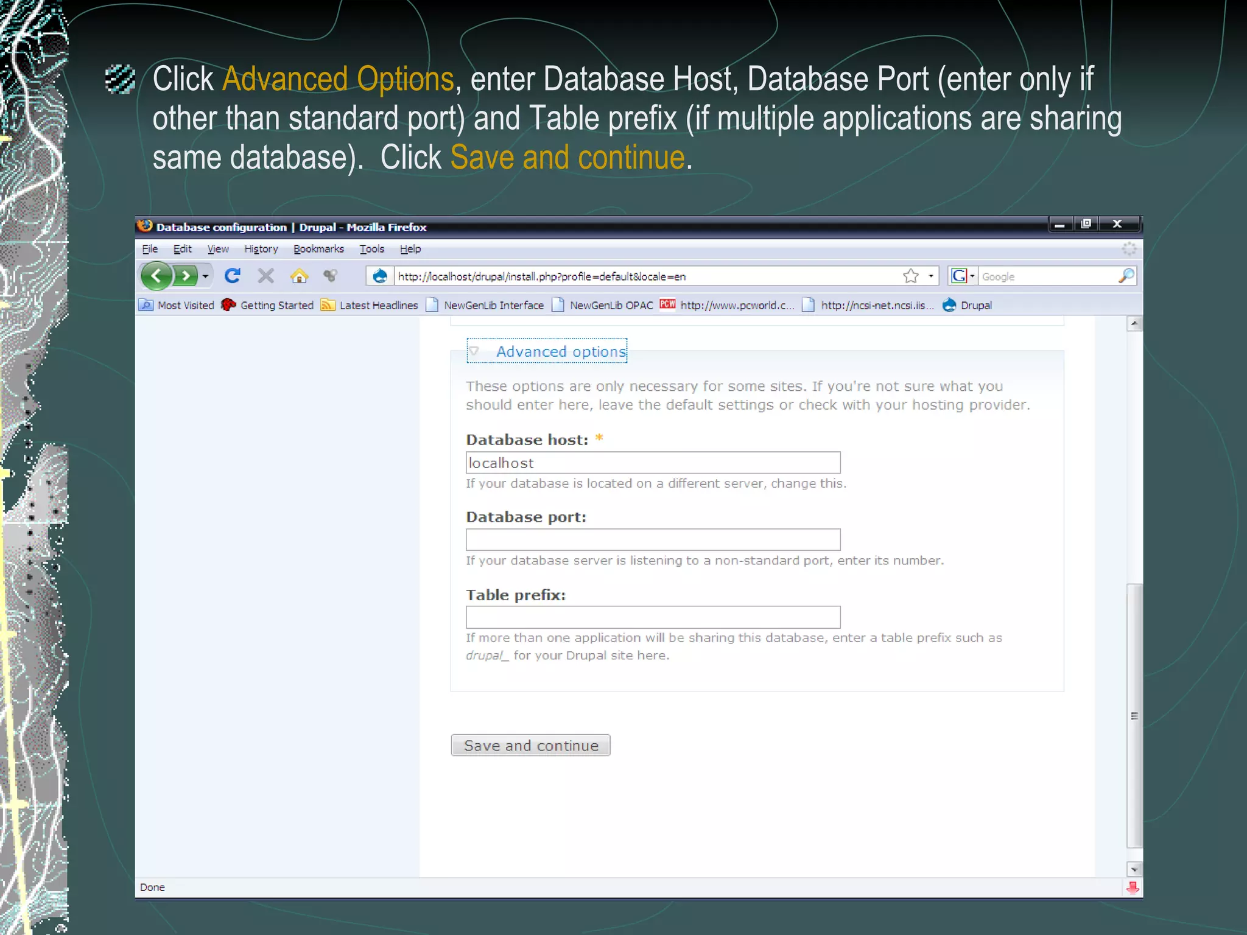Minimize the Firefox window
This screenshot has height=935, width=1247.
click(1059, 225)
